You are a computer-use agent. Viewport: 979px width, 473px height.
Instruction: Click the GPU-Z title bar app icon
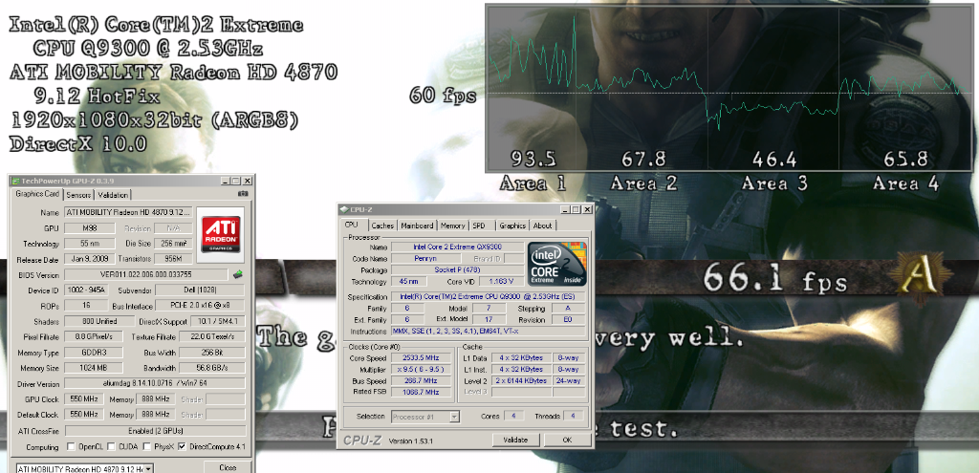pos(15,181)
